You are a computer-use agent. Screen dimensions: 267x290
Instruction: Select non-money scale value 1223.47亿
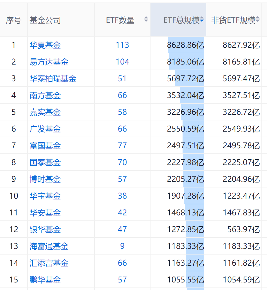[241, 196]
